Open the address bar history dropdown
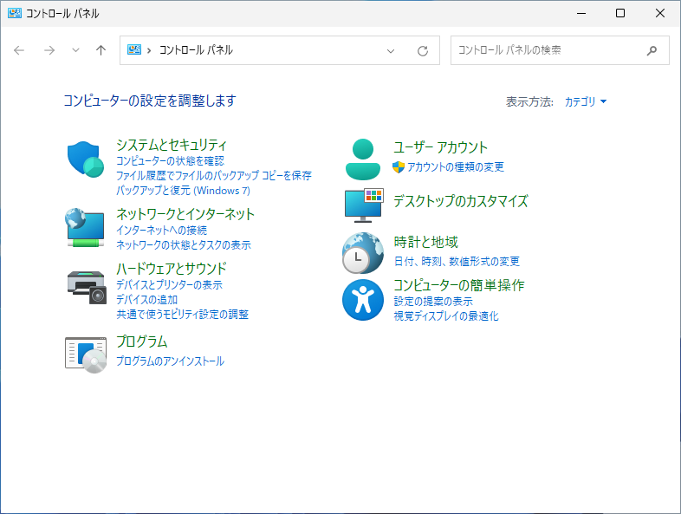The image size is (681, 514). pos(391,51)
